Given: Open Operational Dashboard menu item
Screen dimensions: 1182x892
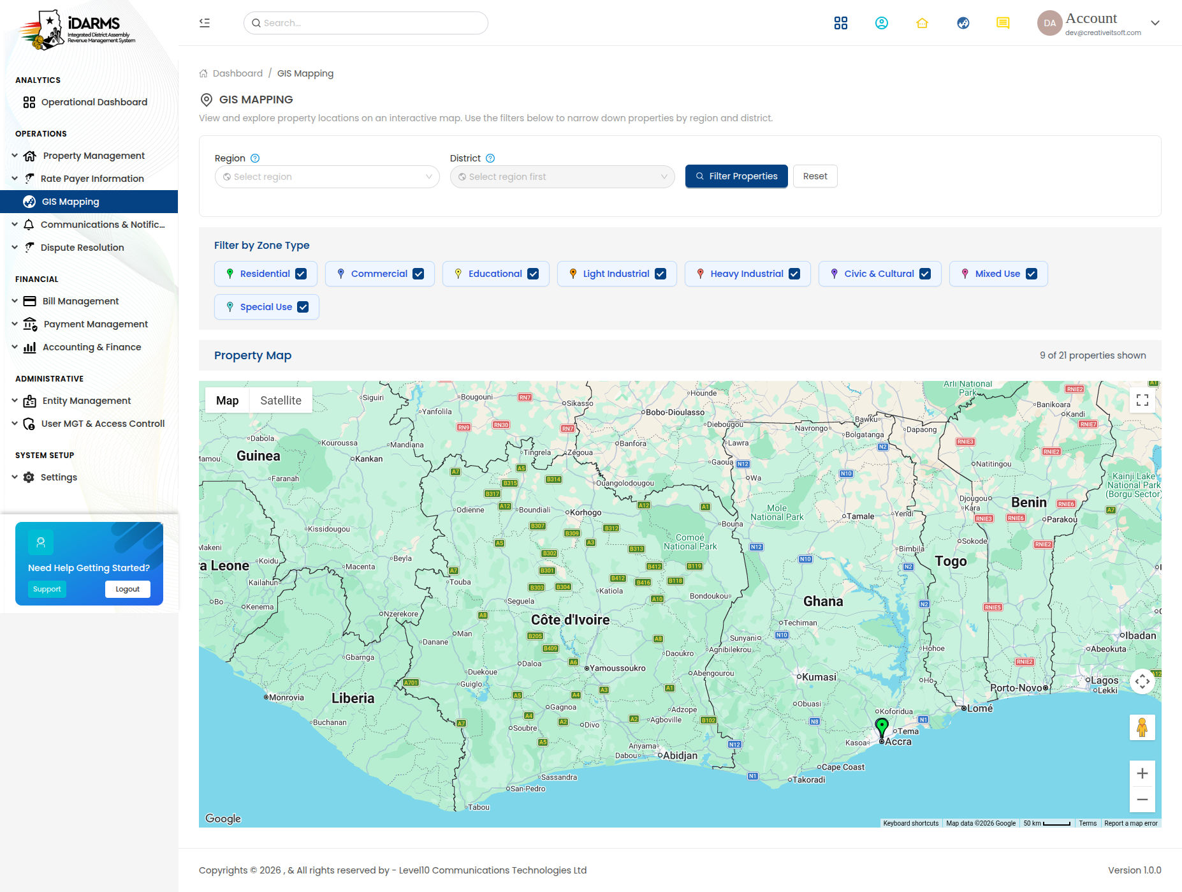Looking at the screenshot, I should (89, 102).
